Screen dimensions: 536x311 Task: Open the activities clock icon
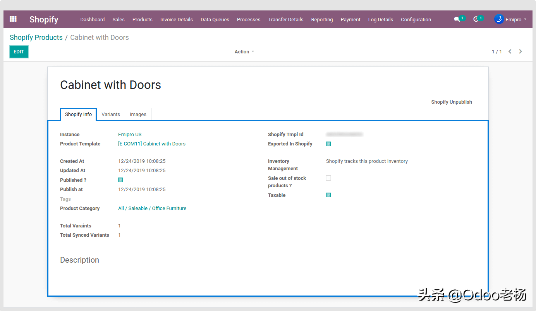click(x=476, y=19)
